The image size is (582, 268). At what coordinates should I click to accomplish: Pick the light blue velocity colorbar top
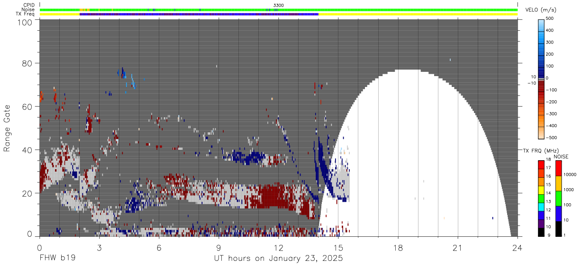click(542, 25)
